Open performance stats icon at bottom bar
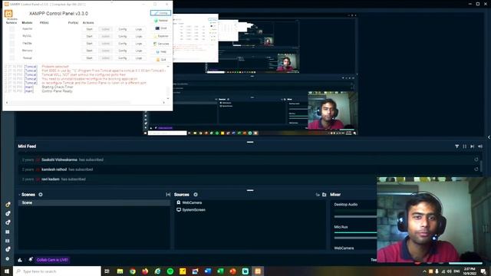 coord(20,260)
